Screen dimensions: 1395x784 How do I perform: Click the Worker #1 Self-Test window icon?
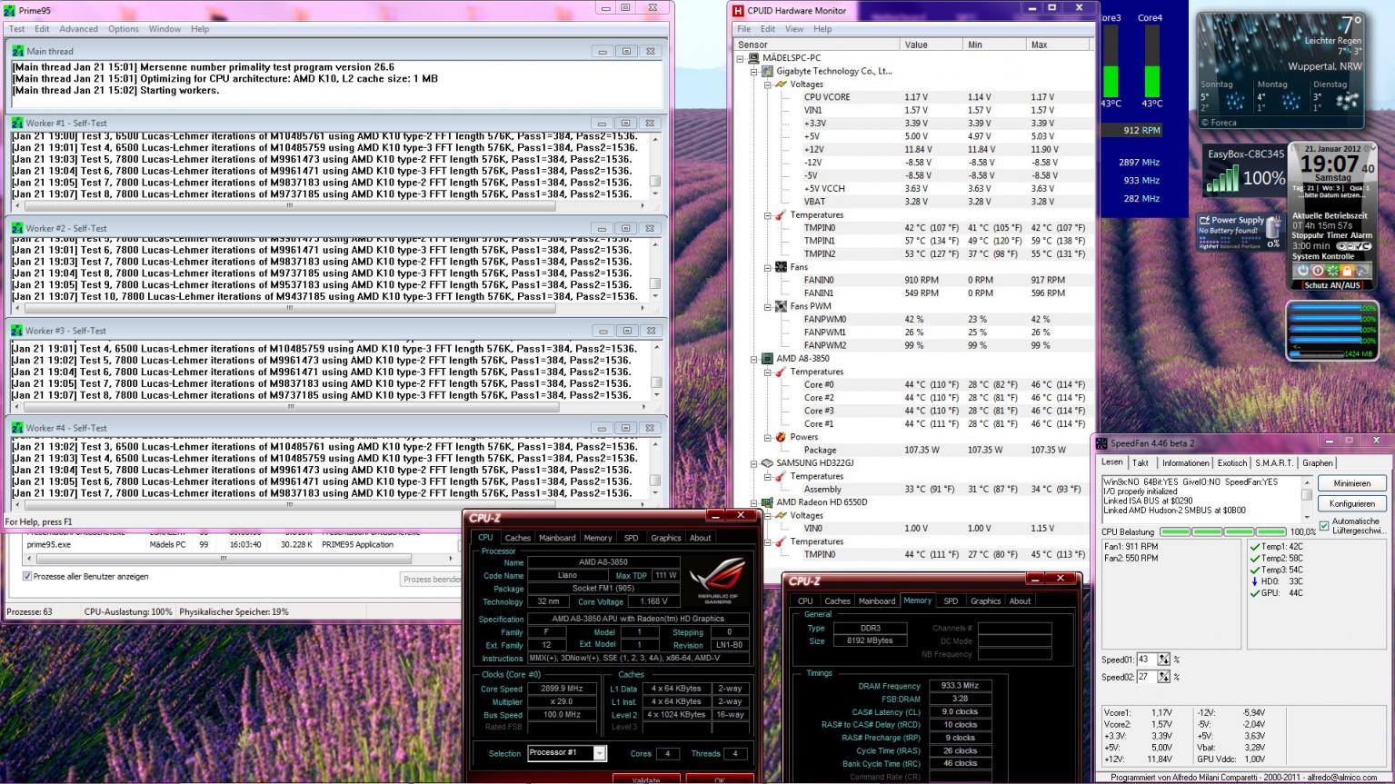pos(17,123)
